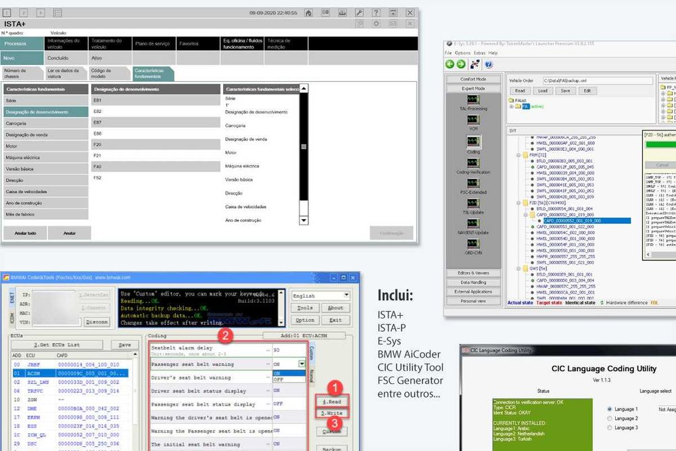Click Anular tudo button in ISTA+
This screenshot has height=451, width=676.
(x=25, y=233)
